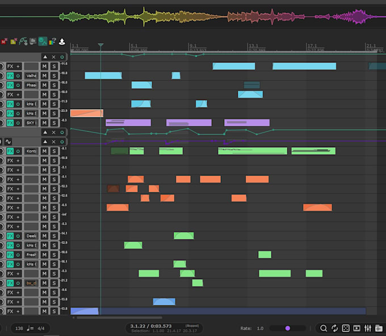Click the dice randomize icon

346,328
